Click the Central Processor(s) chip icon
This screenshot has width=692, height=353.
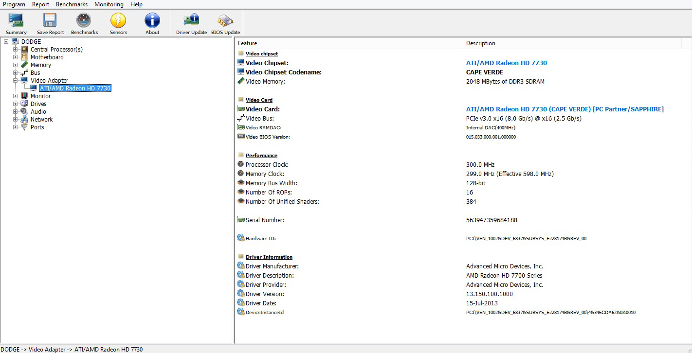[24, 49]
